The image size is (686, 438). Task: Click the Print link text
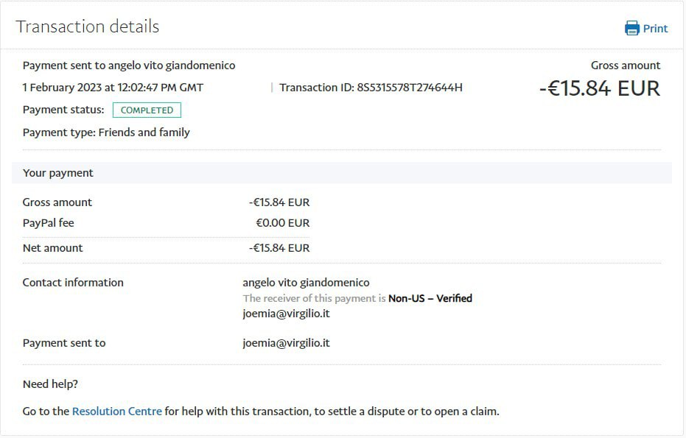(x=655, y=29)
